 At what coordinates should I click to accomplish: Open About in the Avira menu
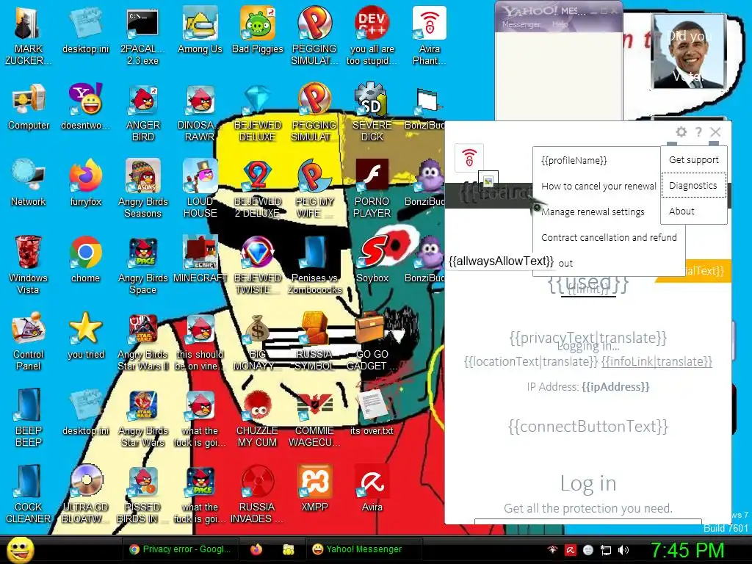click(x=693, y=211)
